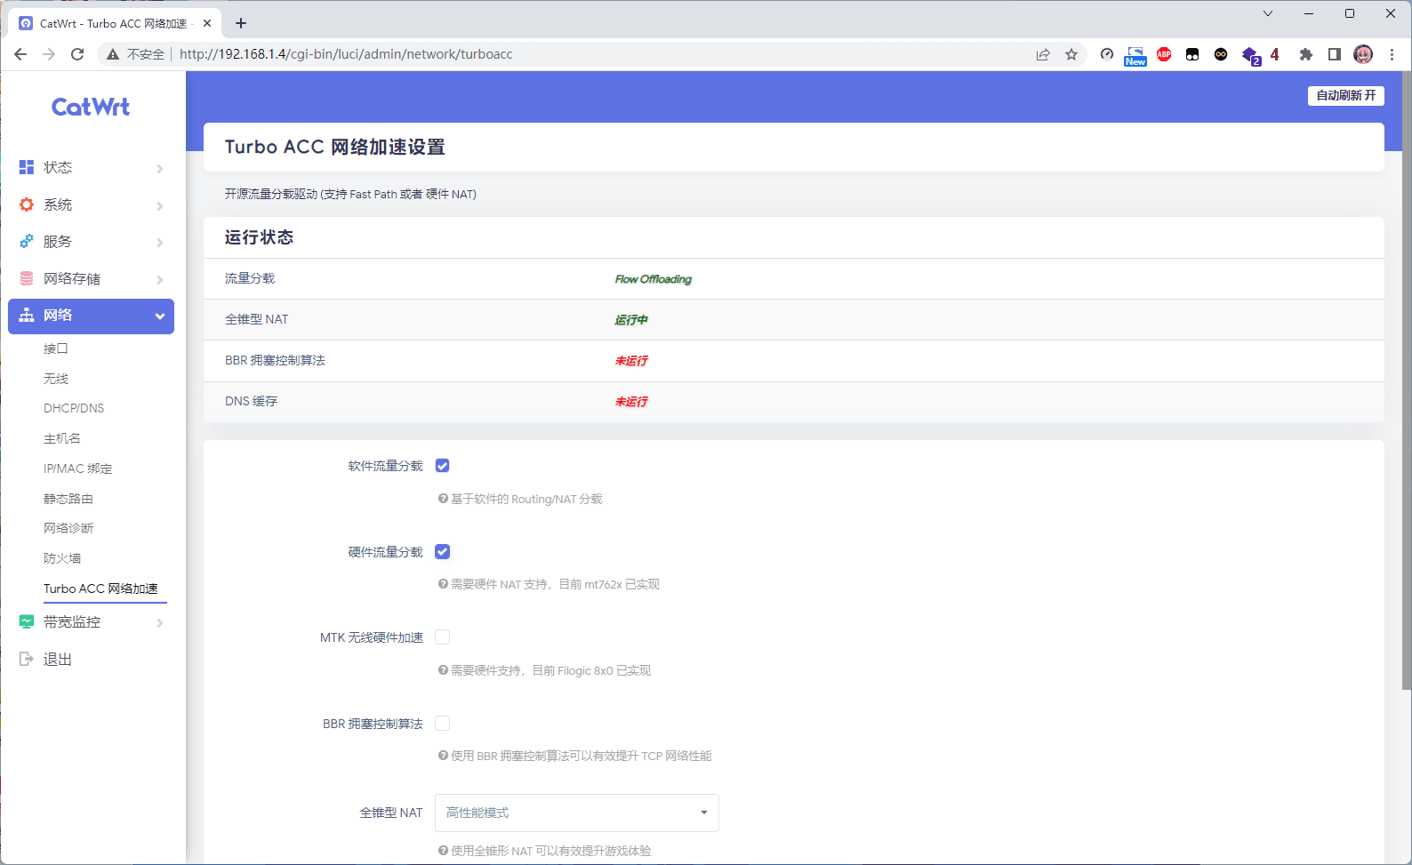The width and height of the screenshot is (1412, 865).
Task: Click the 退出 logout link
Action: click(58, 659)
